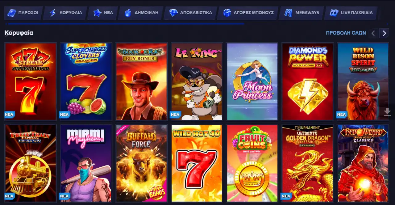This screenshot has height=205, width=395.
Task: Open the Book of Ra Buy Bonus game
Action: [141, 82]
